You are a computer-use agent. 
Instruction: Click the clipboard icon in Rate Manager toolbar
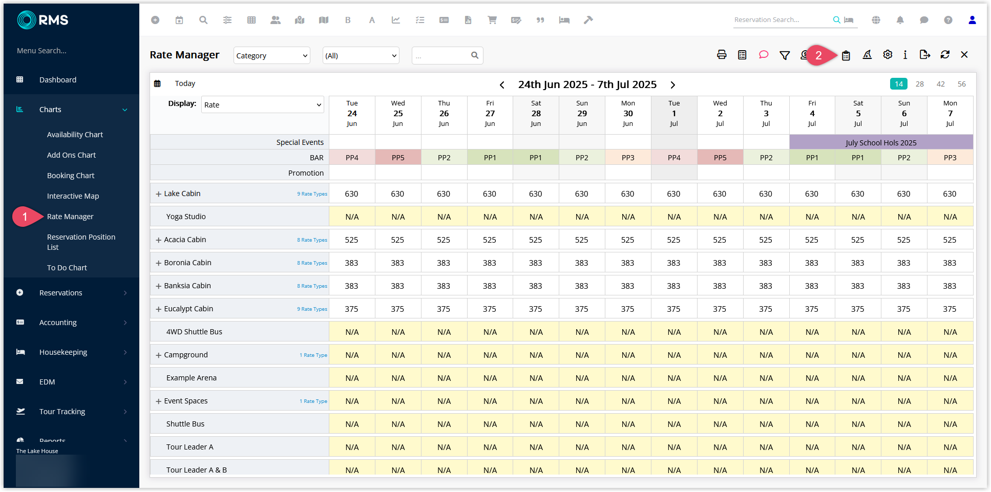[x=846, y=55]
